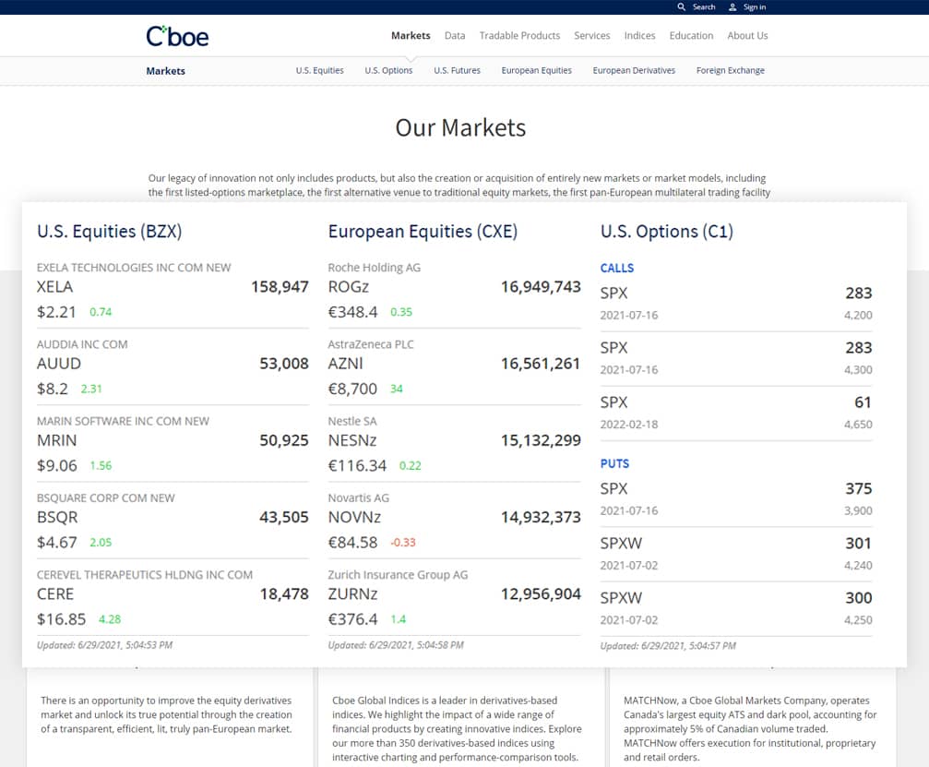Select the ZURNz ticker symbol
This screenshot has height=767, width=929.
point(353,593)
